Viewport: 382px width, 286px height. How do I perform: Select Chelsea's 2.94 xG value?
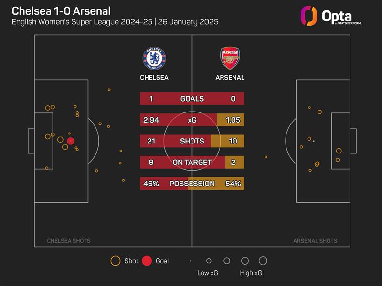point(151,120)
